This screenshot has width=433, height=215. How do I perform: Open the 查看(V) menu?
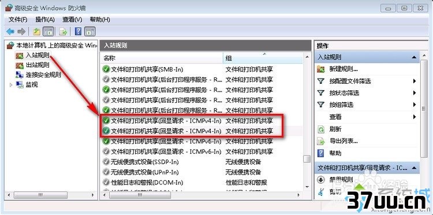(72, 20)
